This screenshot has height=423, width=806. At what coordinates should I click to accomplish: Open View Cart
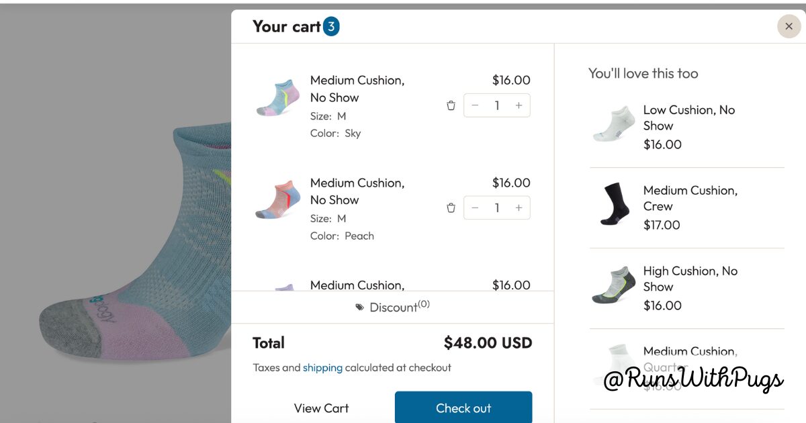(321, 408)
